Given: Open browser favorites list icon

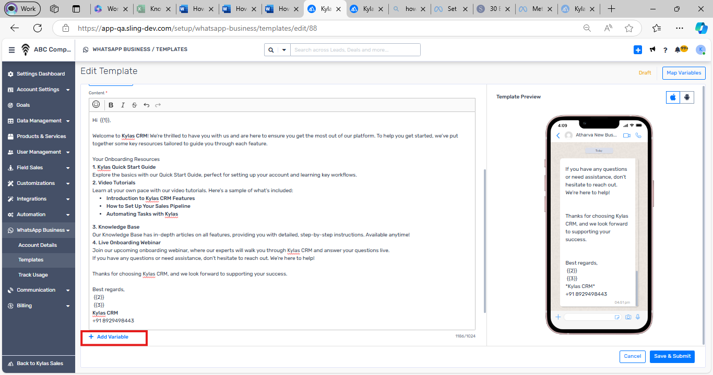Looking at the screenshot, I should 657,28.
